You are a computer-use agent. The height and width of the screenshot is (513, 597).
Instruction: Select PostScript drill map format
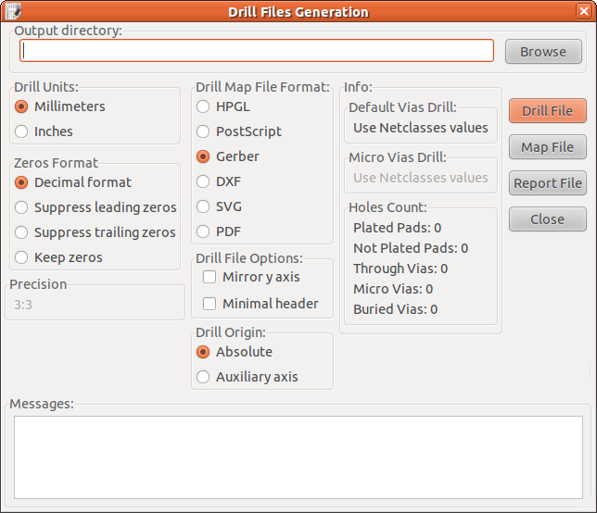coord(203,131)
